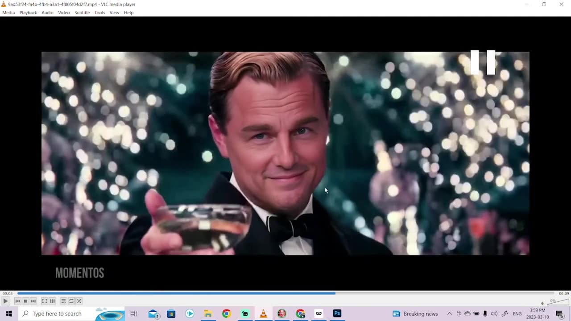The height and width of the screenshot is (321, 571).
Task: Open the profile-picture app on taskbar
Action: click(x=281, y=313)
